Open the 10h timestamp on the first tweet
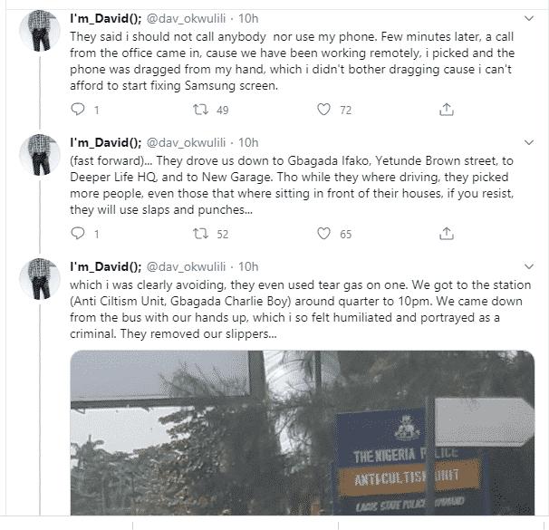549x530 pixels. (249, 18)
